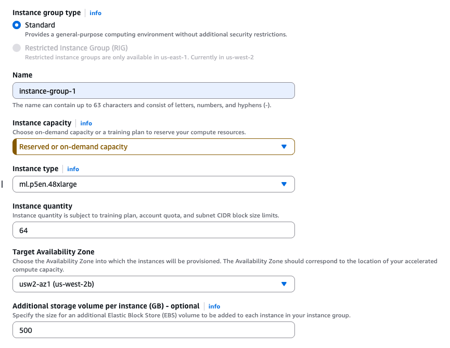Select the Standard instance group type
The height and width of the screenshot is (348, 450).
point(17,25)
